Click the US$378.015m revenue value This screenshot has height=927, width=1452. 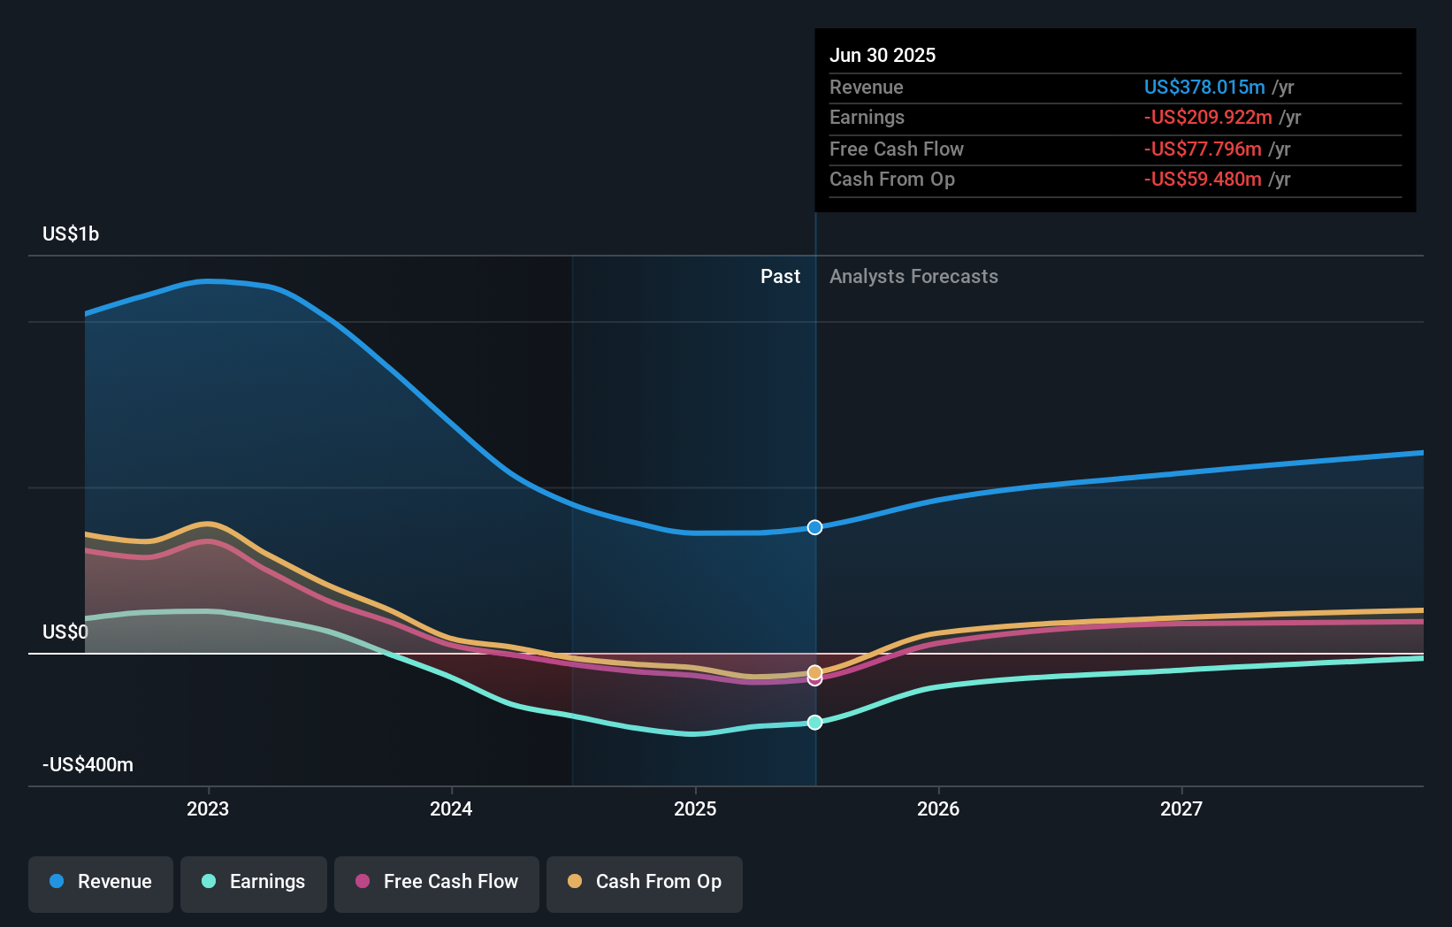tap(1204, 87)
